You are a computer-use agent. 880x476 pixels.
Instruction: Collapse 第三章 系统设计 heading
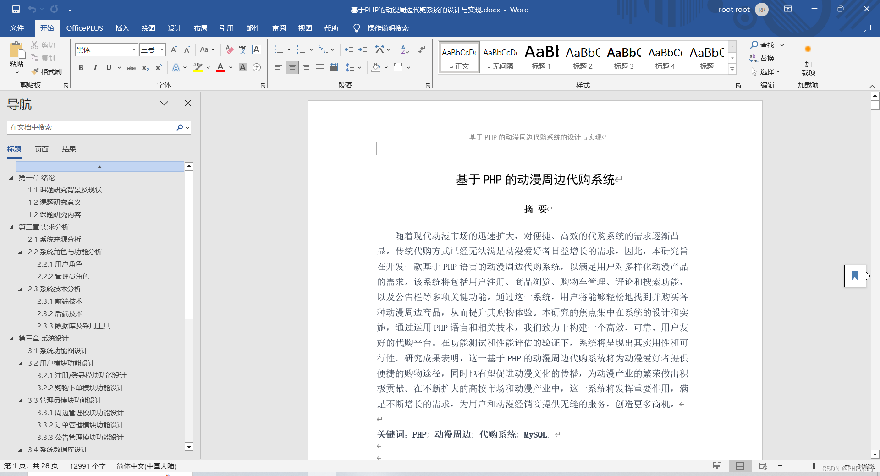tap(11, 339)
